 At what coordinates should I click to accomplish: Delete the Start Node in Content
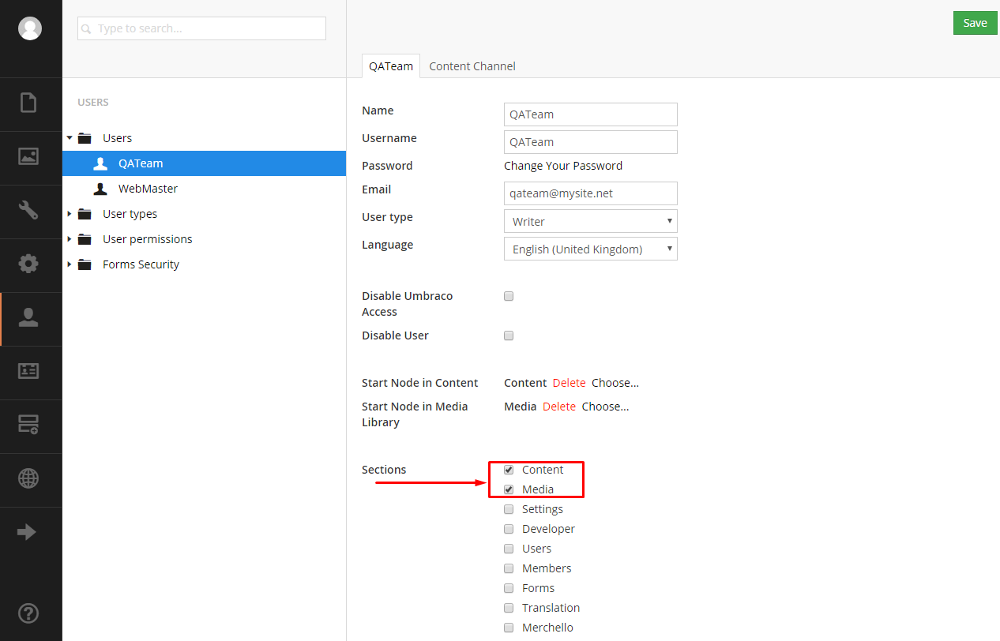coord(569,383)
